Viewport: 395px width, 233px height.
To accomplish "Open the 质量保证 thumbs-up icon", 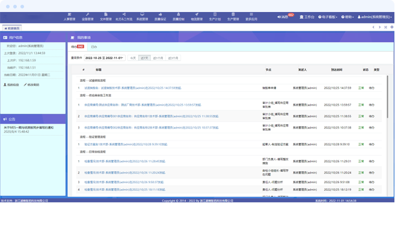I will (160, 14).
